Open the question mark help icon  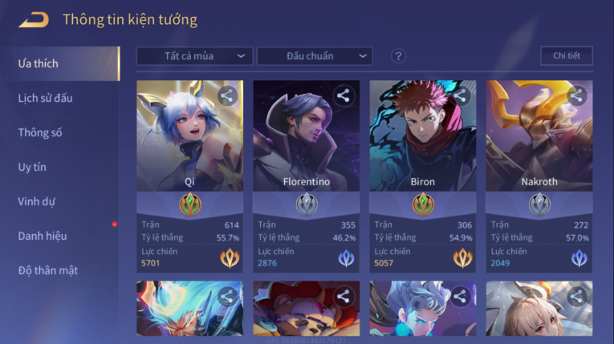(x=398, y=56)
